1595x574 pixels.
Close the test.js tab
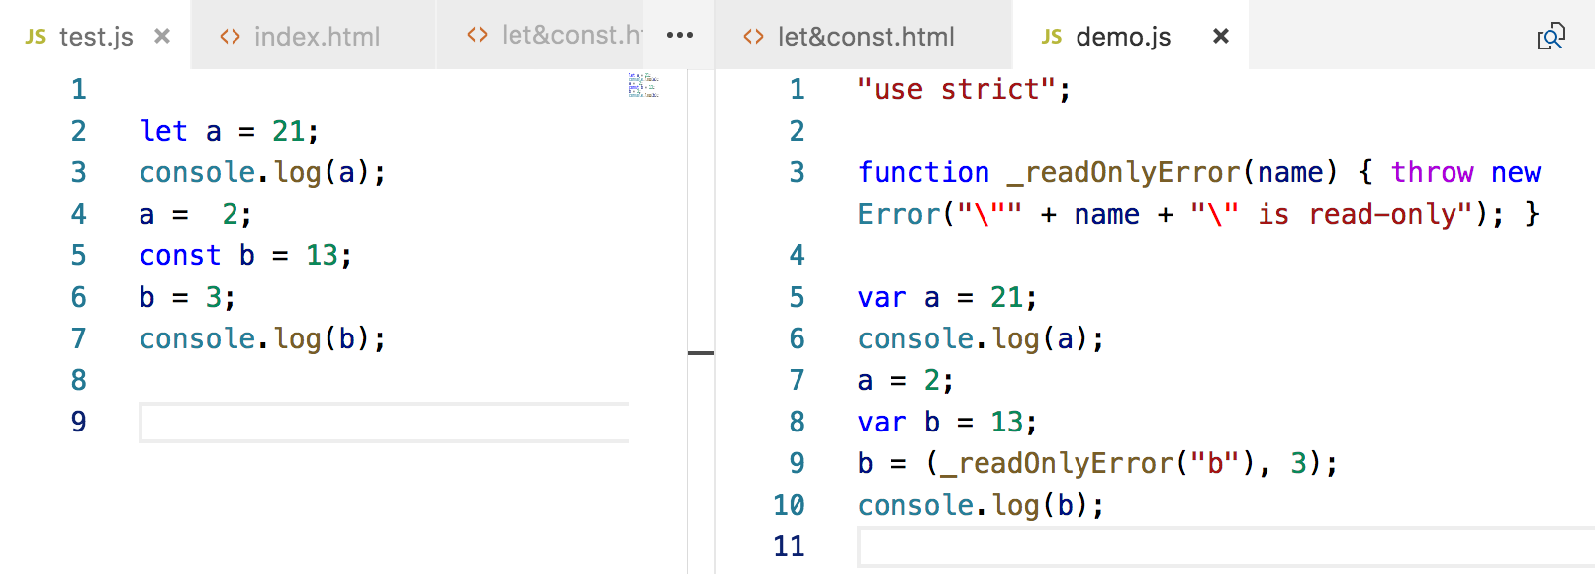pyautogui.click(x=162, y=37)
